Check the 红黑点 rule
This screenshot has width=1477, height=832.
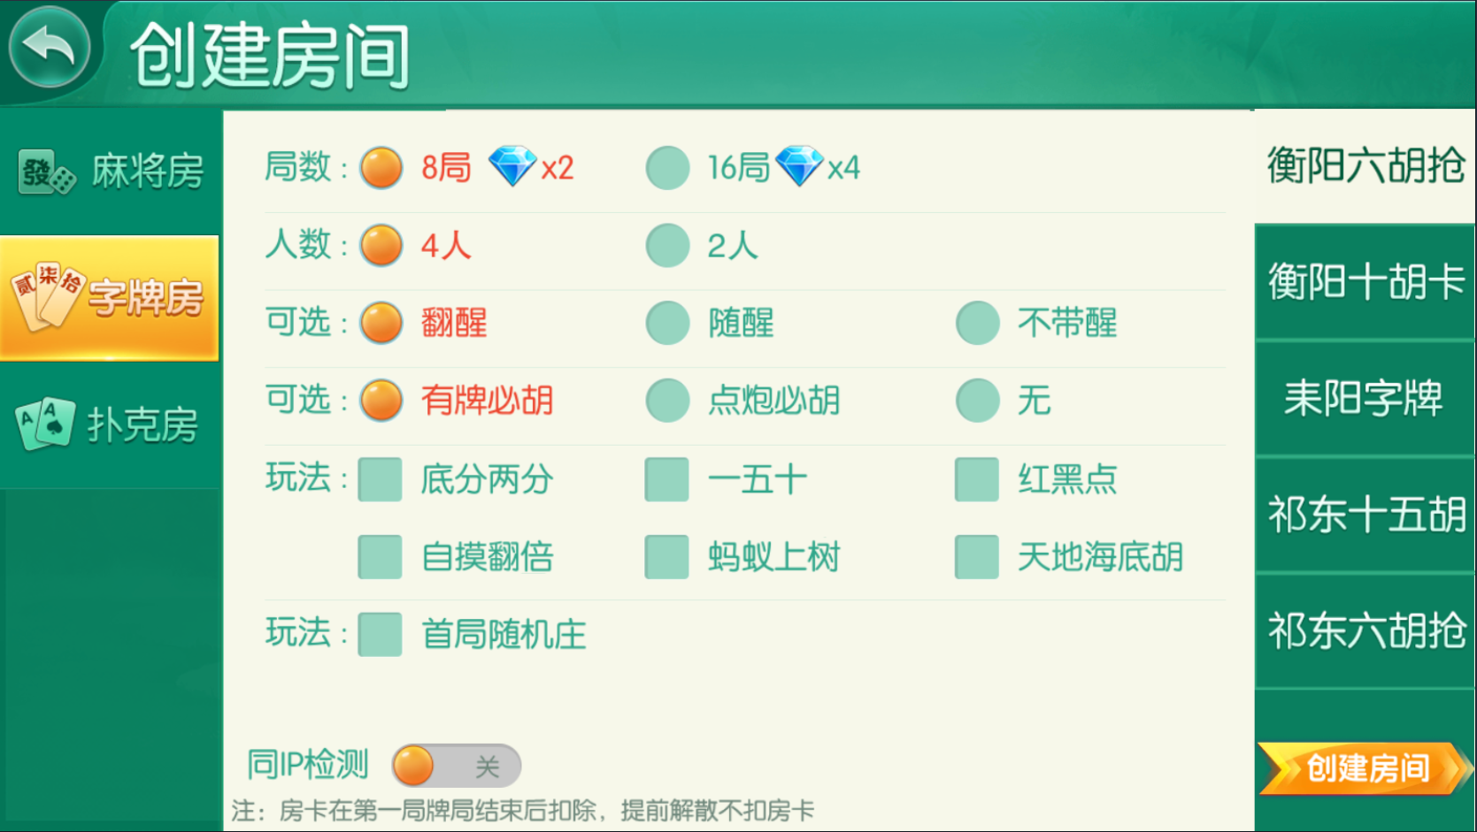pos(977,479)
